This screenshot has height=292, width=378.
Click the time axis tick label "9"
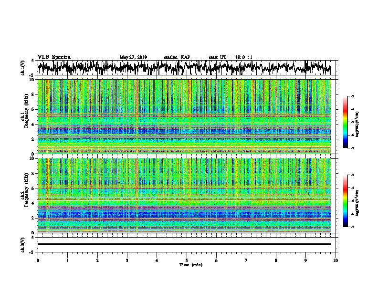click(305, 260)
